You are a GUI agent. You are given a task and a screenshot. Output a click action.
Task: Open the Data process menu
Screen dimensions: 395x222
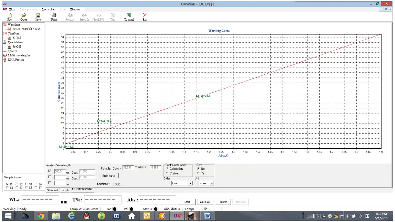click(x=29, y=9)
